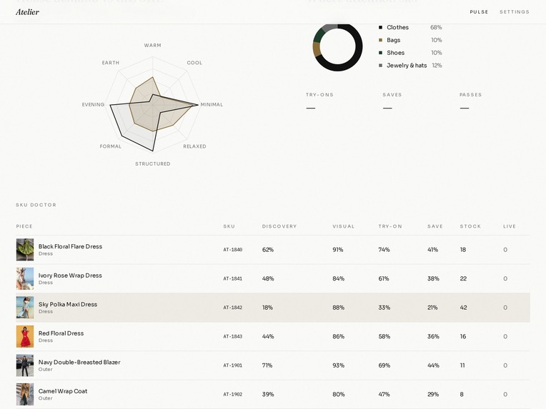Select the Black Floral Flare Dress thumbnail

25,249
